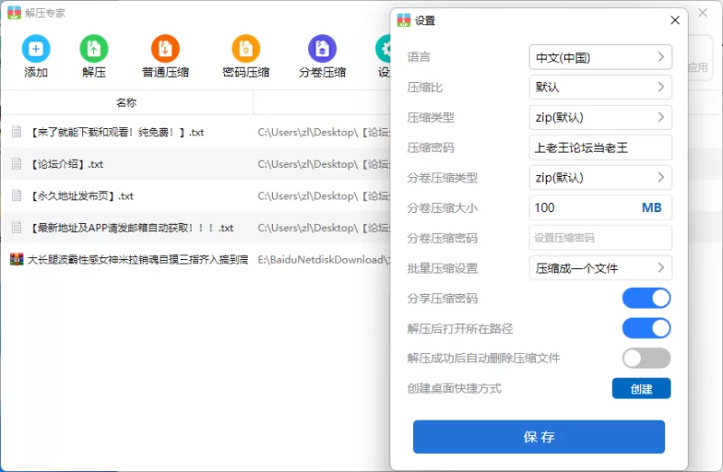Open the 批量压缩设置 dropdown
Screen dimensions: 723x472
point(600,268)
